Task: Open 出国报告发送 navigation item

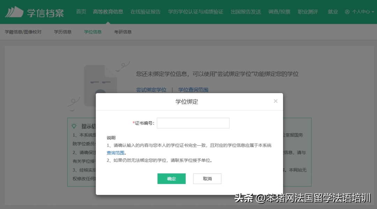Action: coord(246,12)
